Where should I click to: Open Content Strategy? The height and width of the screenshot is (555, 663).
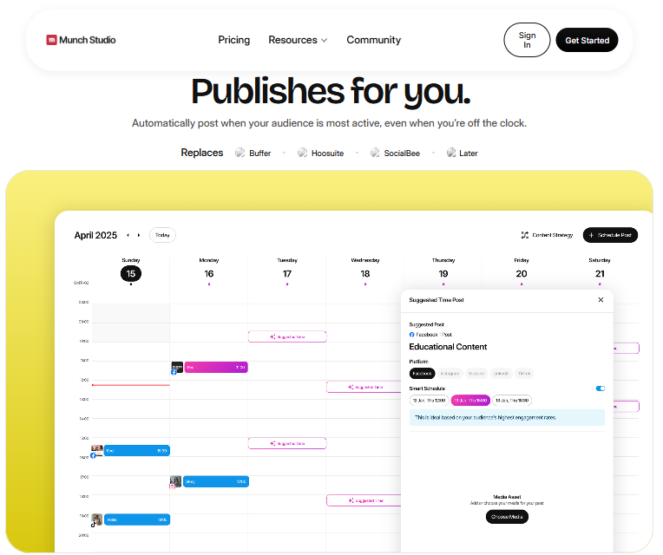(x=547, y=235)
